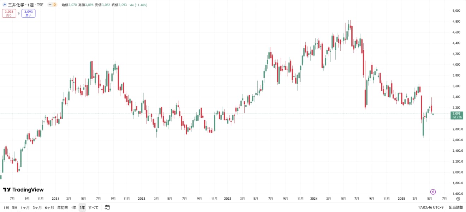Open the timezone menu showing UTC+9
This screenshot has width=466, height=212.
point(431,207)
